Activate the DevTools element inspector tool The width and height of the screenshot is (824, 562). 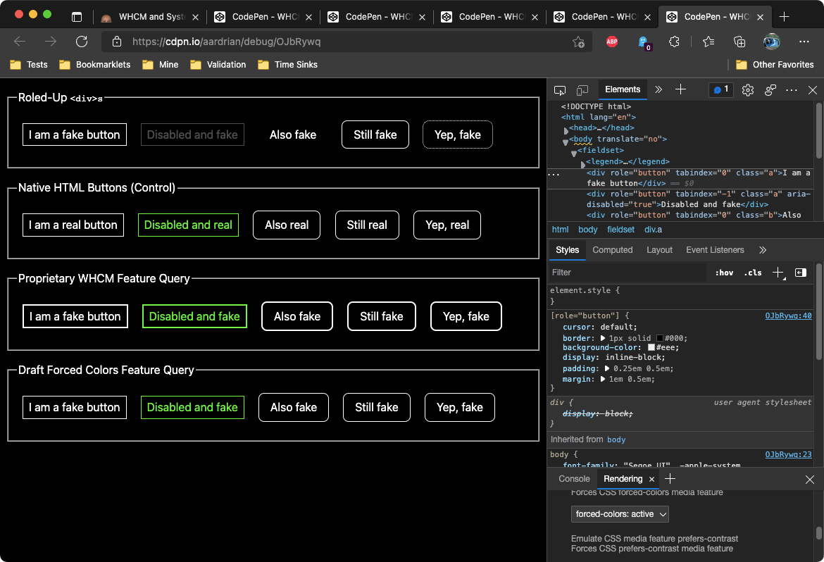pos(560,90)
